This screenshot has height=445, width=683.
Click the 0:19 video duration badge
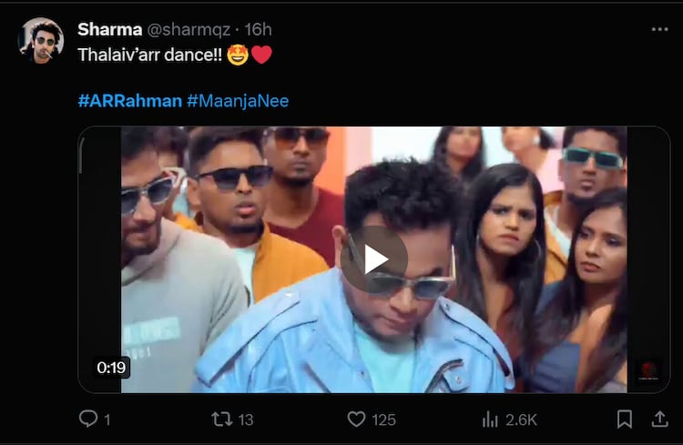[x=109, y=368]
